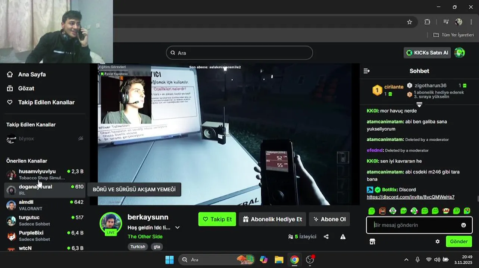
Task: Expand the stream title dropdown chevron
Action: pyautogui.click(x=178, y=227)
